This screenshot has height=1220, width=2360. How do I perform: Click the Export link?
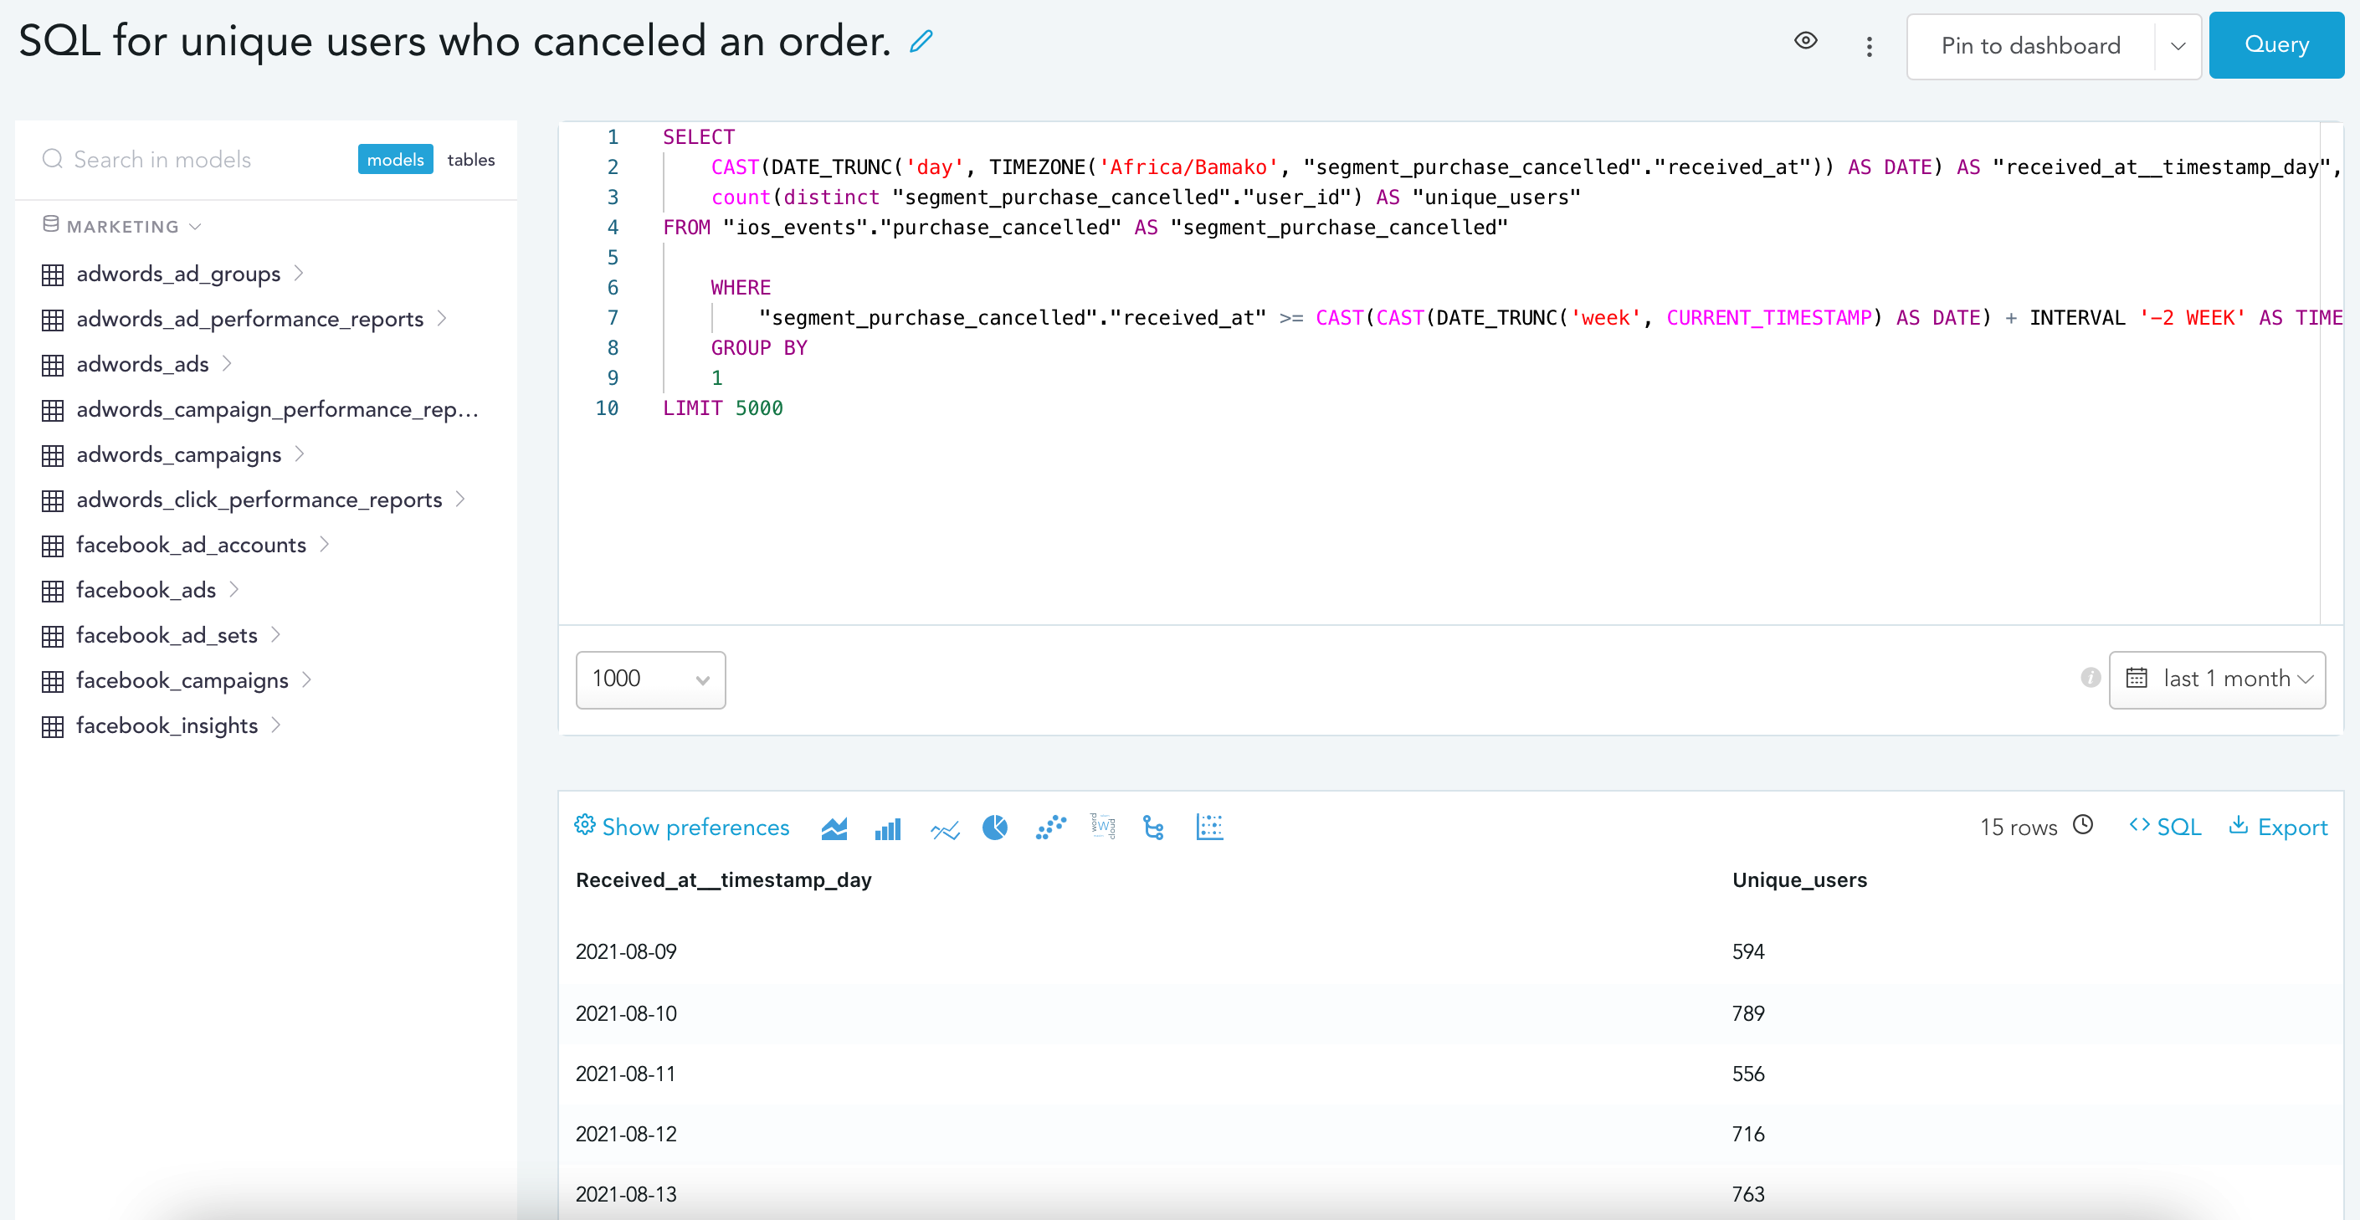tap(2279, 827)
